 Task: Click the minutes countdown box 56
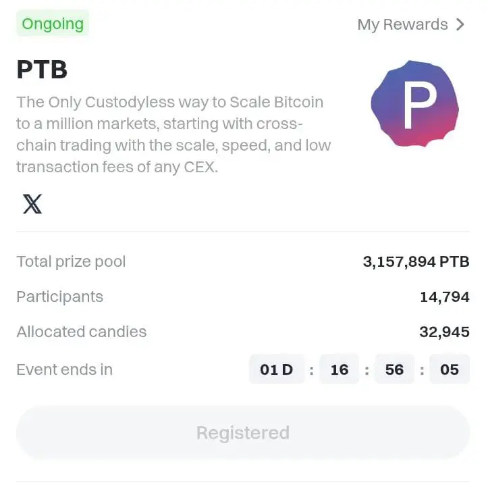click(x=394, y=369)
